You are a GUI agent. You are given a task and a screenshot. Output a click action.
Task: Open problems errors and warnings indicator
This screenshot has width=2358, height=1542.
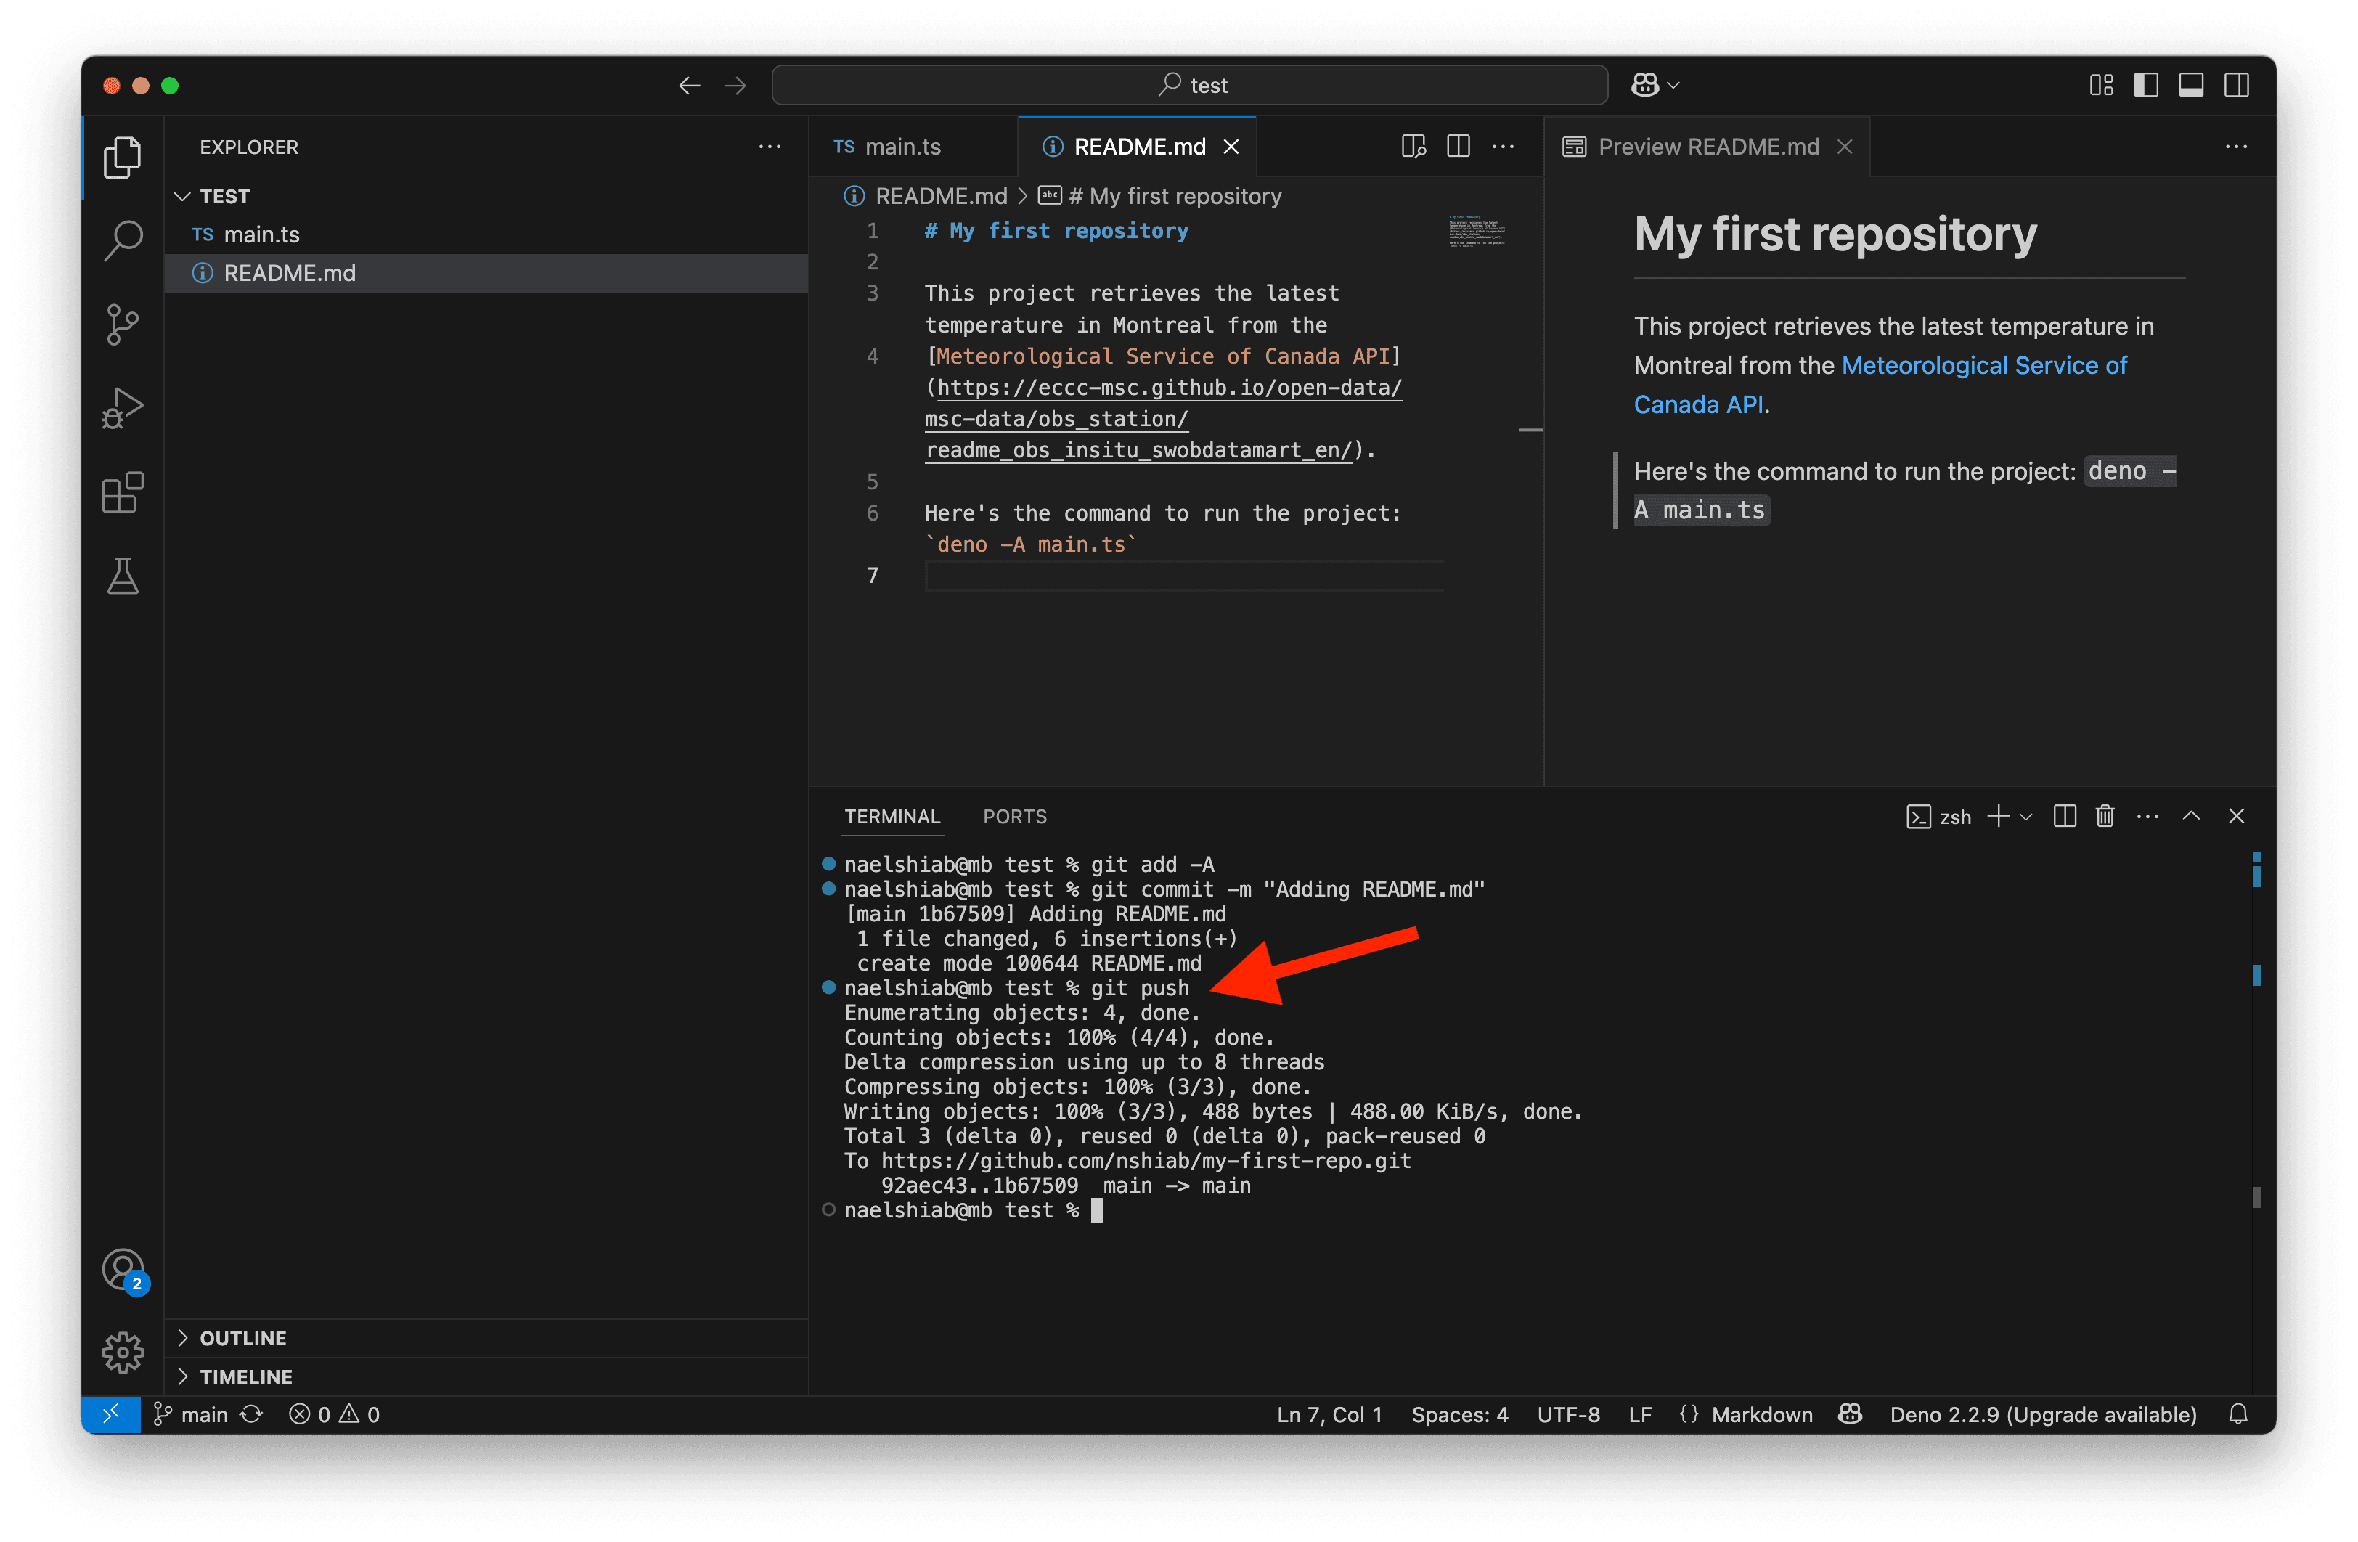(335, 1414)
